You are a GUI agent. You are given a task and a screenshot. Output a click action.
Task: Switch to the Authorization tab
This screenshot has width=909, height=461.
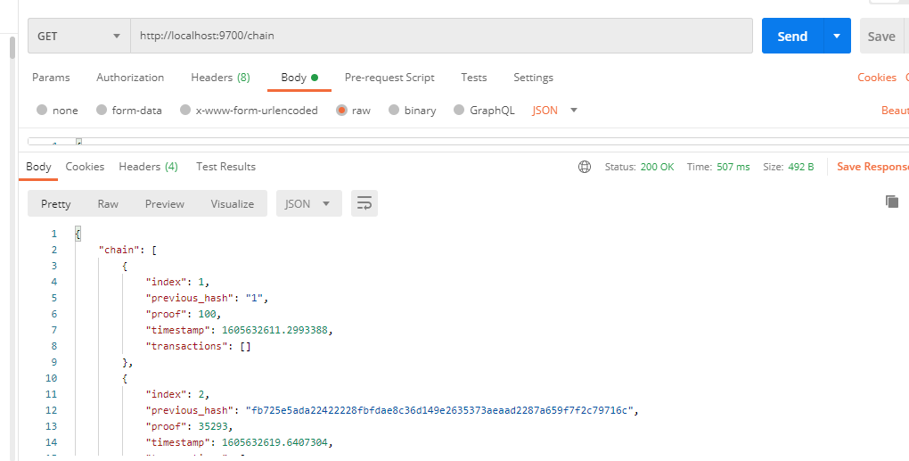point(130,78)
